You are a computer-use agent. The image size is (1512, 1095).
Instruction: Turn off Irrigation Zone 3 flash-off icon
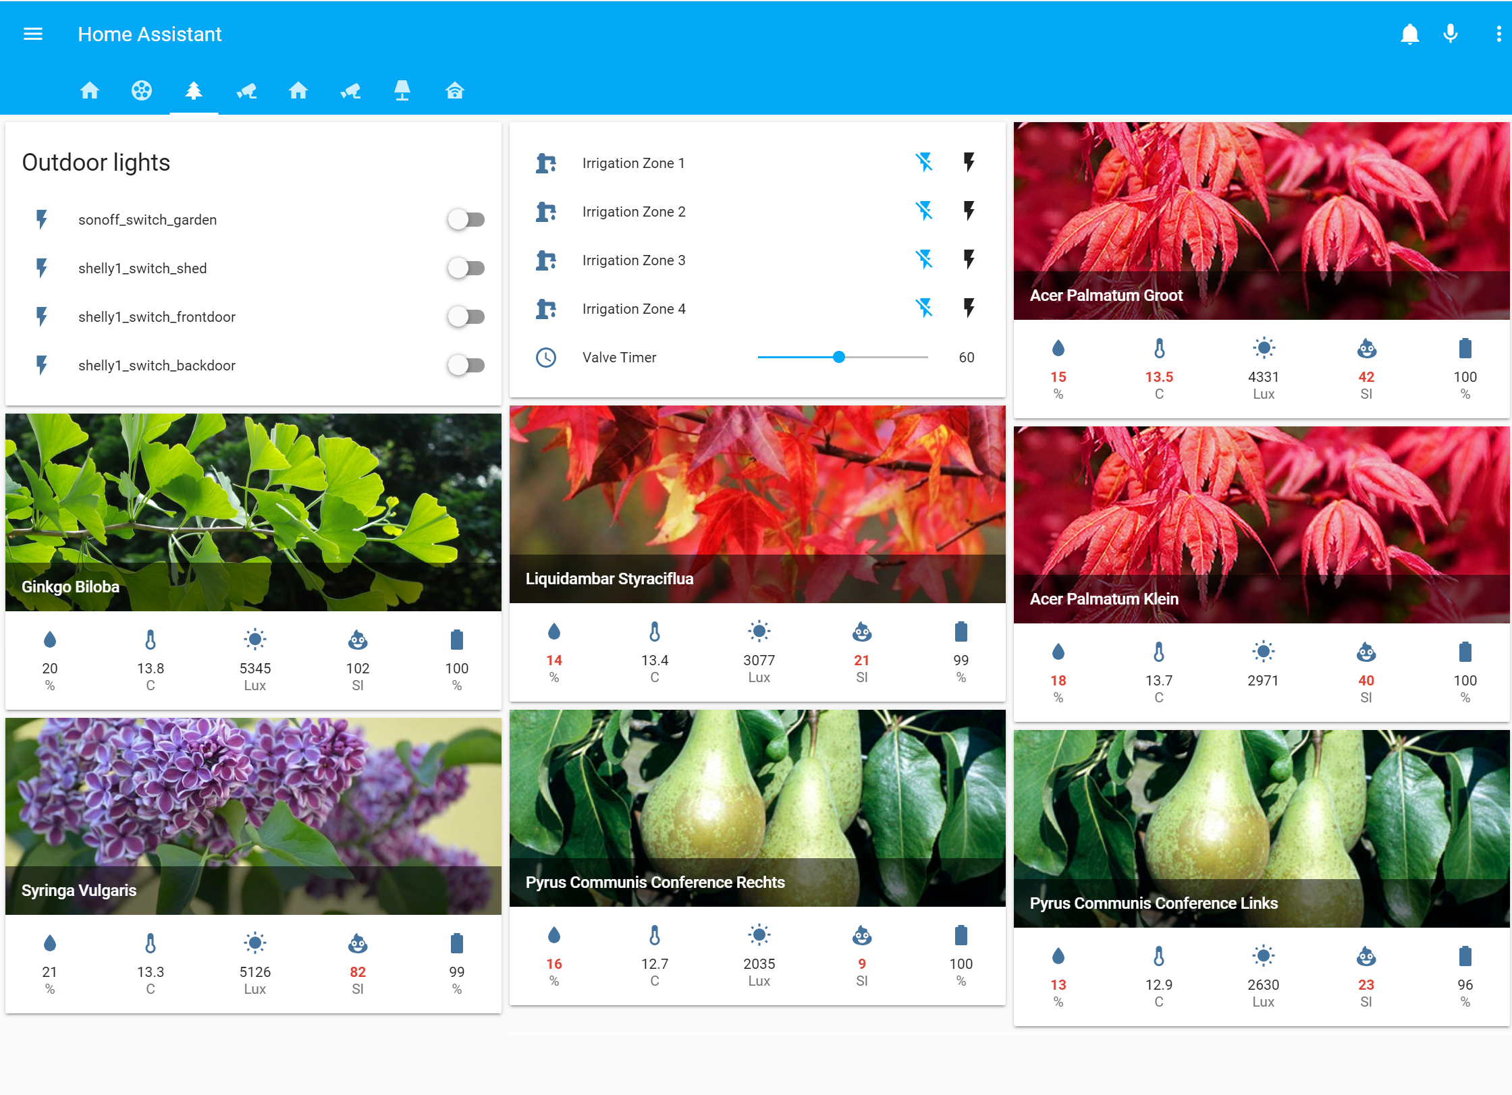tap(924, 260)
